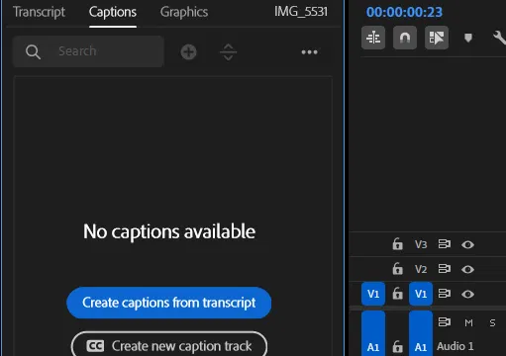Switch to the Transcript tab
Viewport: 506px width, 356px height.
[39, 12]
